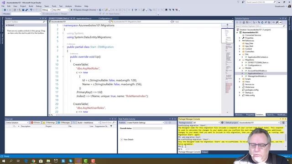Screen dimensions: 292x164
Task: Click the Windows Start button
Action: pyautogui.click(x=4, y=161)
